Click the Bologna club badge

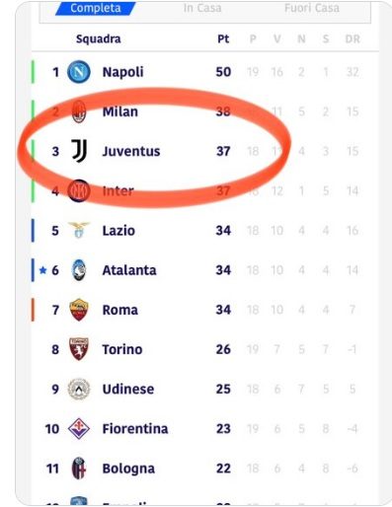point(79,469)
